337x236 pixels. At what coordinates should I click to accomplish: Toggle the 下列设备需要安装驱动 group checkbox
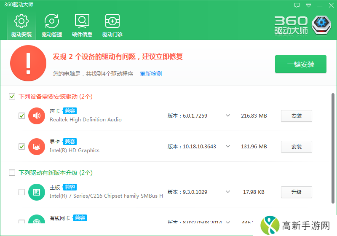(x=12, y=96)
